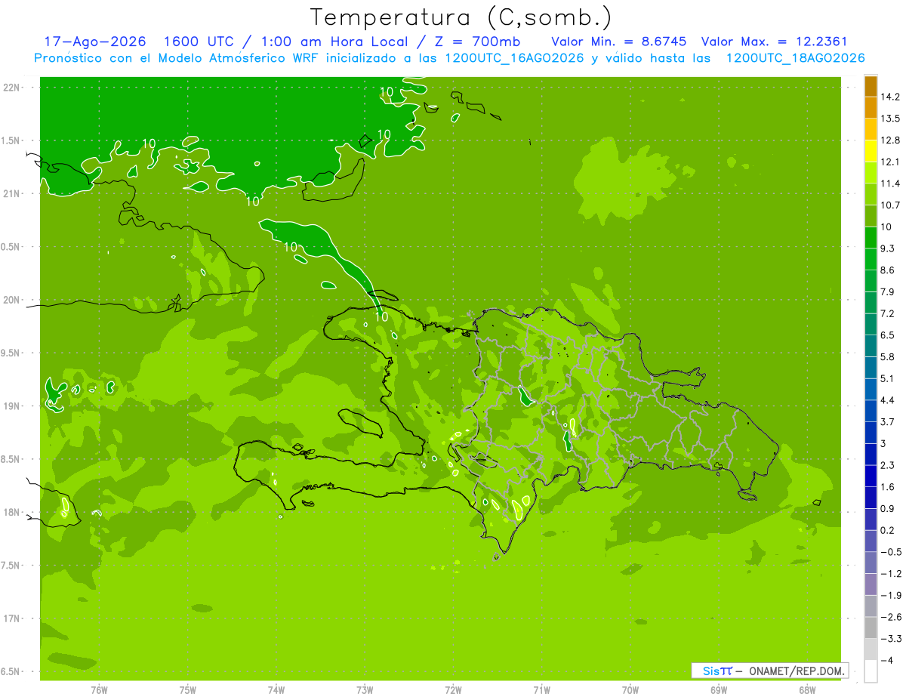Click the '68W' longitude axis label

point(807,690)
